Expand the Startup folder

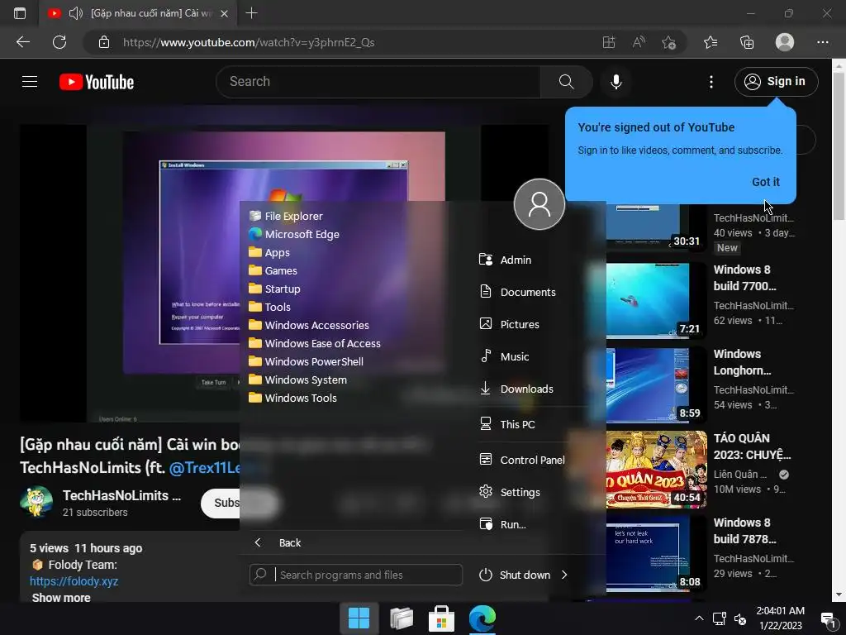tap(274, 289)
